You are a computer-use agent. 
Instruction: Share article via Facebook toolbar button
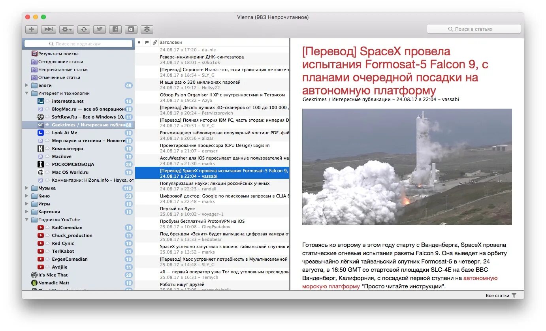coord(115,29)
